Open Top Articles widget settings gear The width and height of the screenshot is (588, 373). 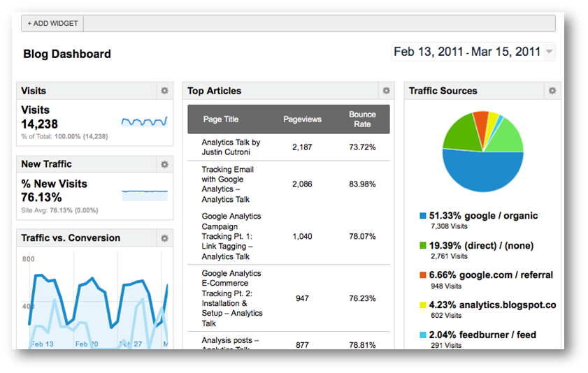coord(386,91)
